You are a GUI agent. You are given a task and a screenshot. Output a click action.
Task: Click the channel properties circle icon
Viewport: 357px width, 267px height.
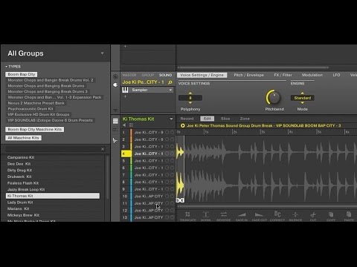[115, 76]
